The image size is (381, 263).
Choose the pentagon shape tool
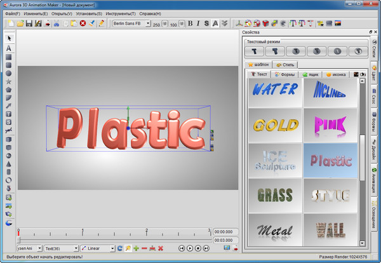point(9,90)
